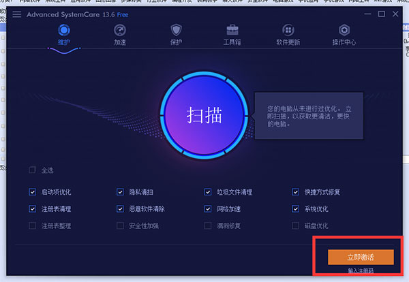Uncheck 注册表清理 checkbox

(x=32, y=208)
